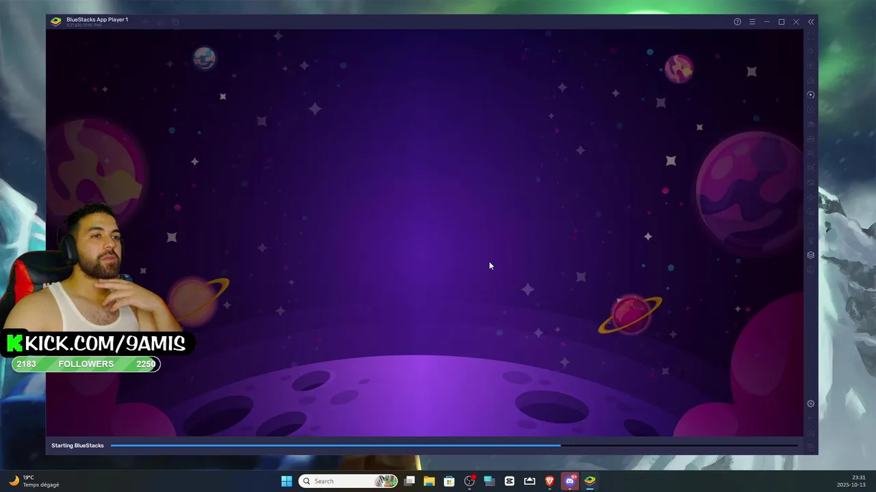Viewport: 876px width, 492px height.
Task: Switch to OBS Studio in taskbar
Action: (469, 481)
